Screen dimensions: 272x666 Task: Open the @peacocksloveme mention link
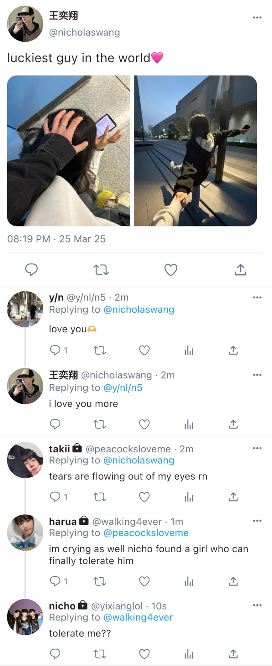(146, 533)
